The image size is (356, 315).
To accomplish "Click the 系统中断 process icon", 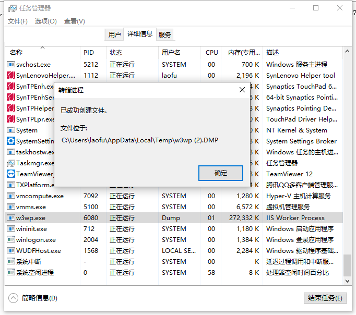I will click(10, 261).
